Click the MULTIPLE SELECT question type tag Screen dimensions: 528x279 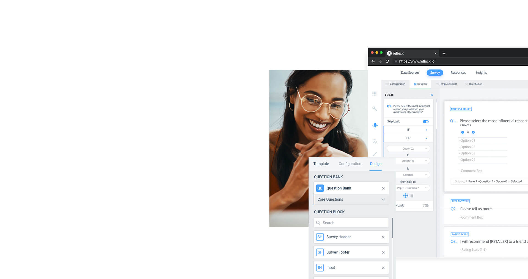pyautogui.click(x=461, y=109)
